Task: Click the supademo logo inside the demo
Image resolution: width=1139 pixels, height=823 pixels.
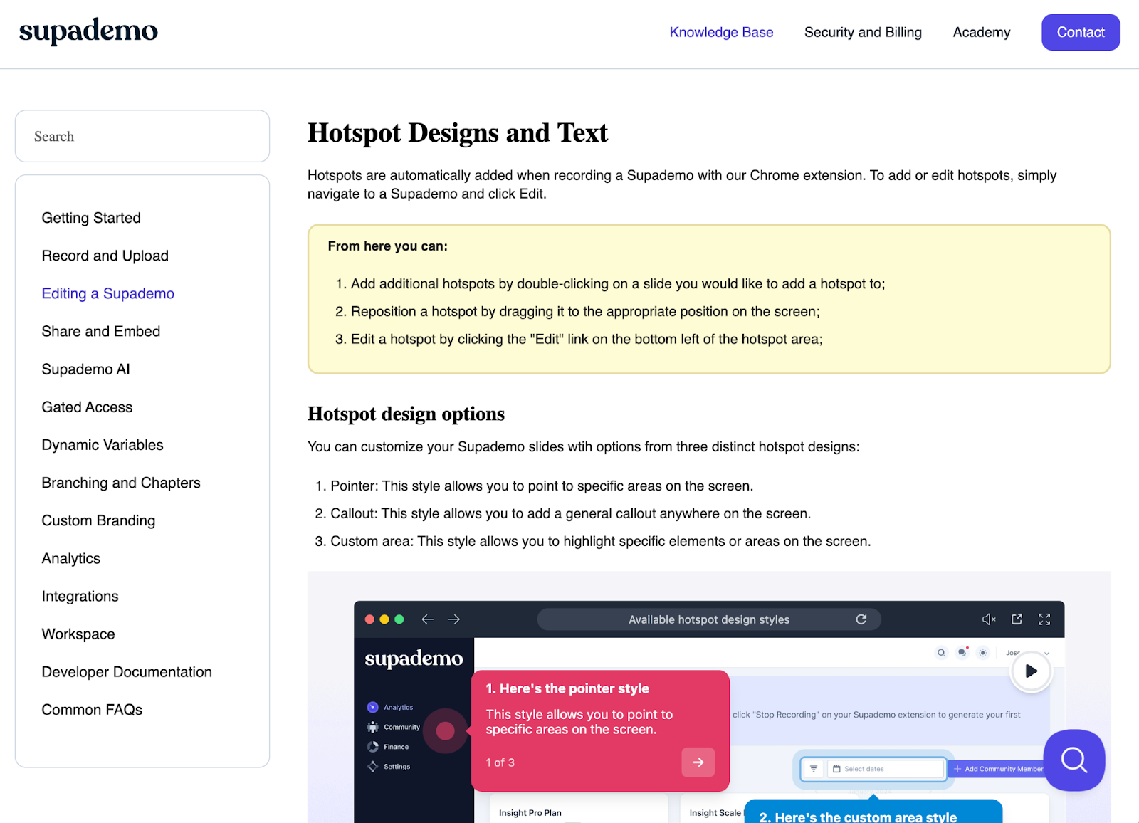Action: [414, 659]
